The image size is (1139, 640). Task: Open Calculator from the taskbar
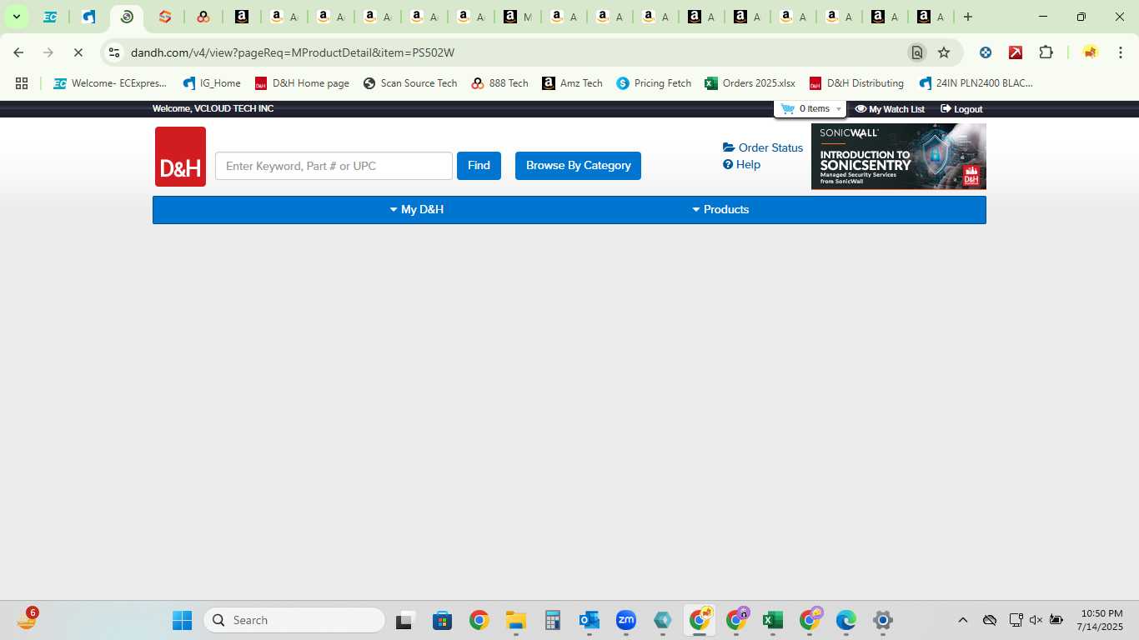click(x=552, y=620)
